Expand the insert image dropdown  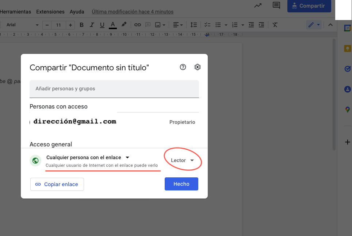164,25
